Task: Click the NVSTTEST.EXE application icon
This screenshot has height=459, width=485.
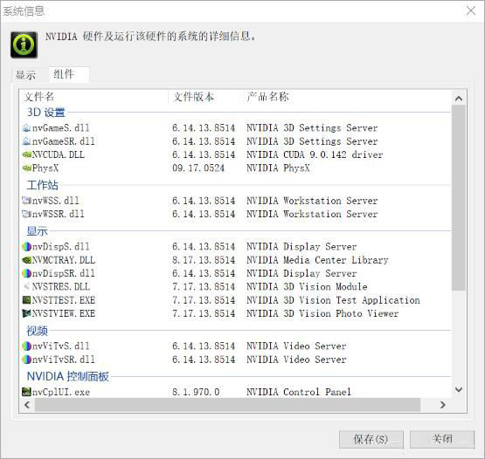Action: pos(26,300)
